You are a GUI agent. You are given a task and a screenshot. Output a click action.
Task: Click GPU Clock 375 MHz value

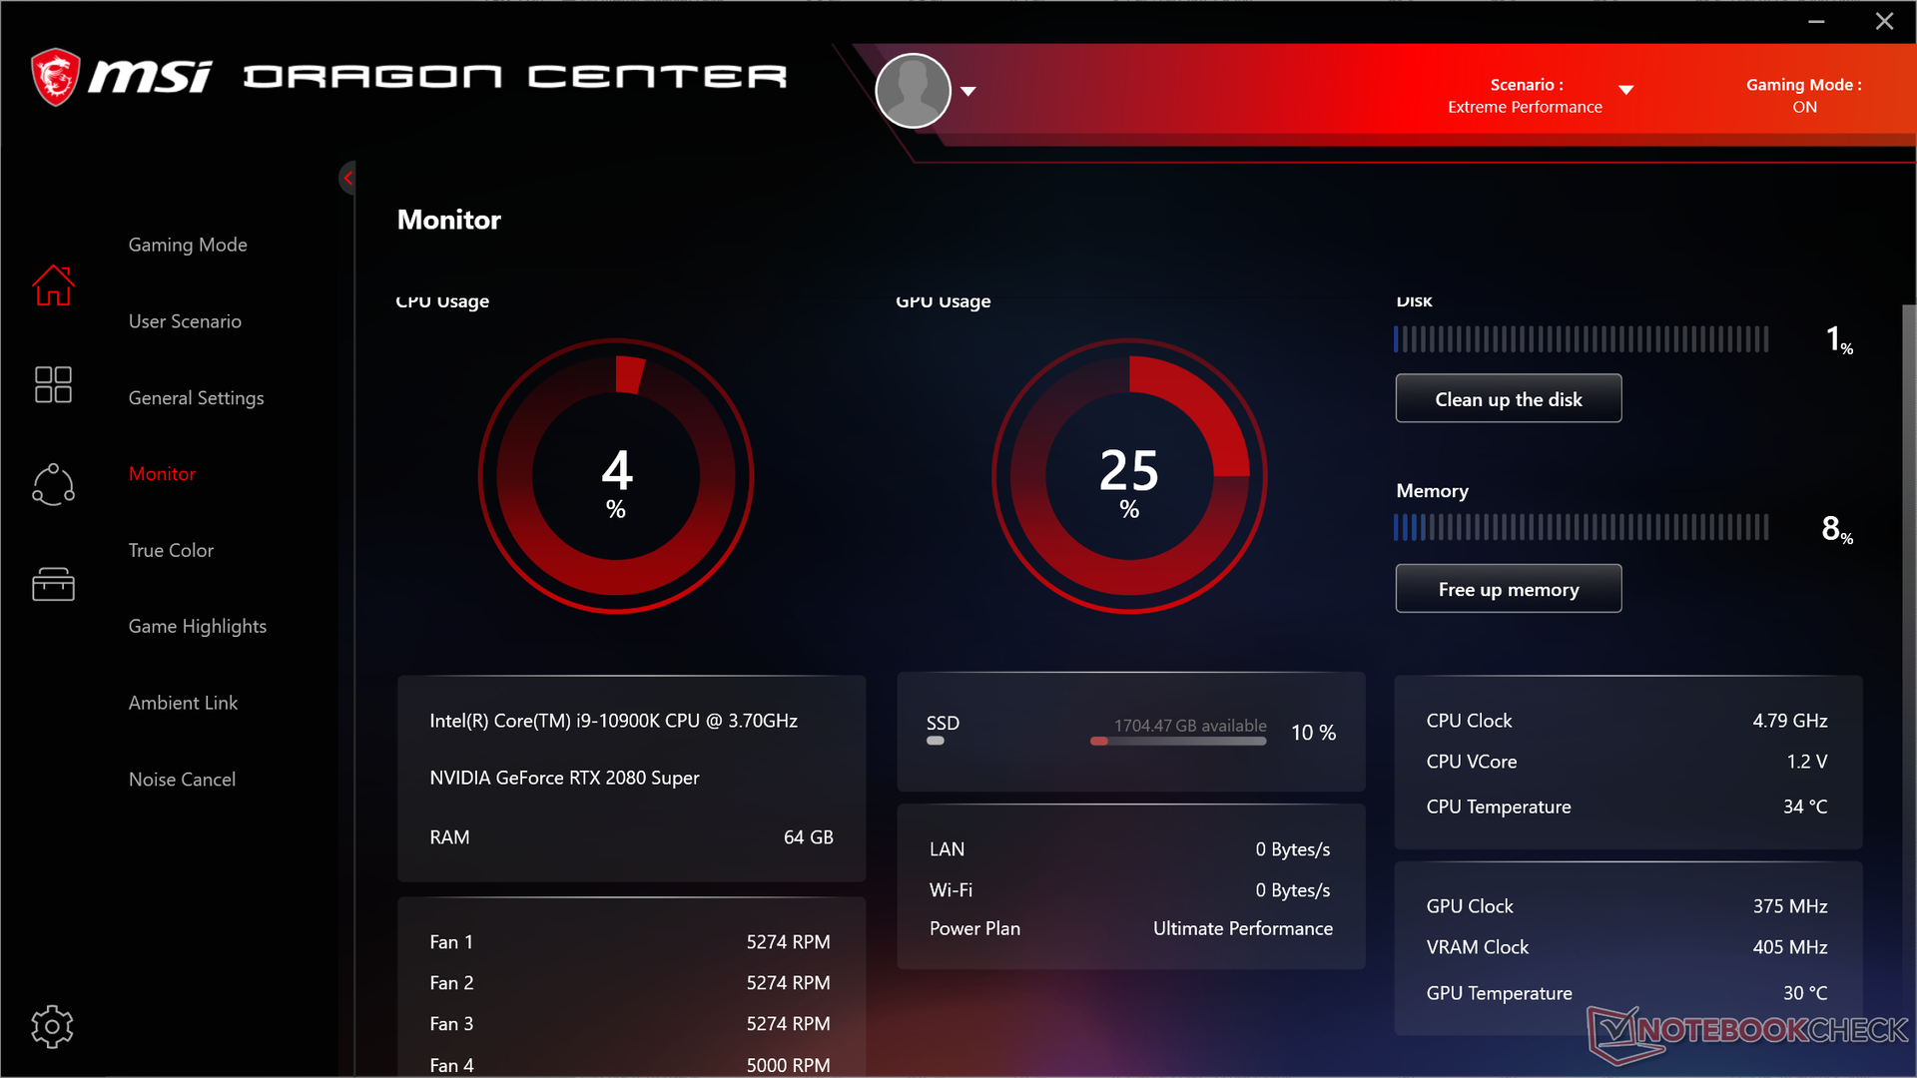coord(1790,906)
